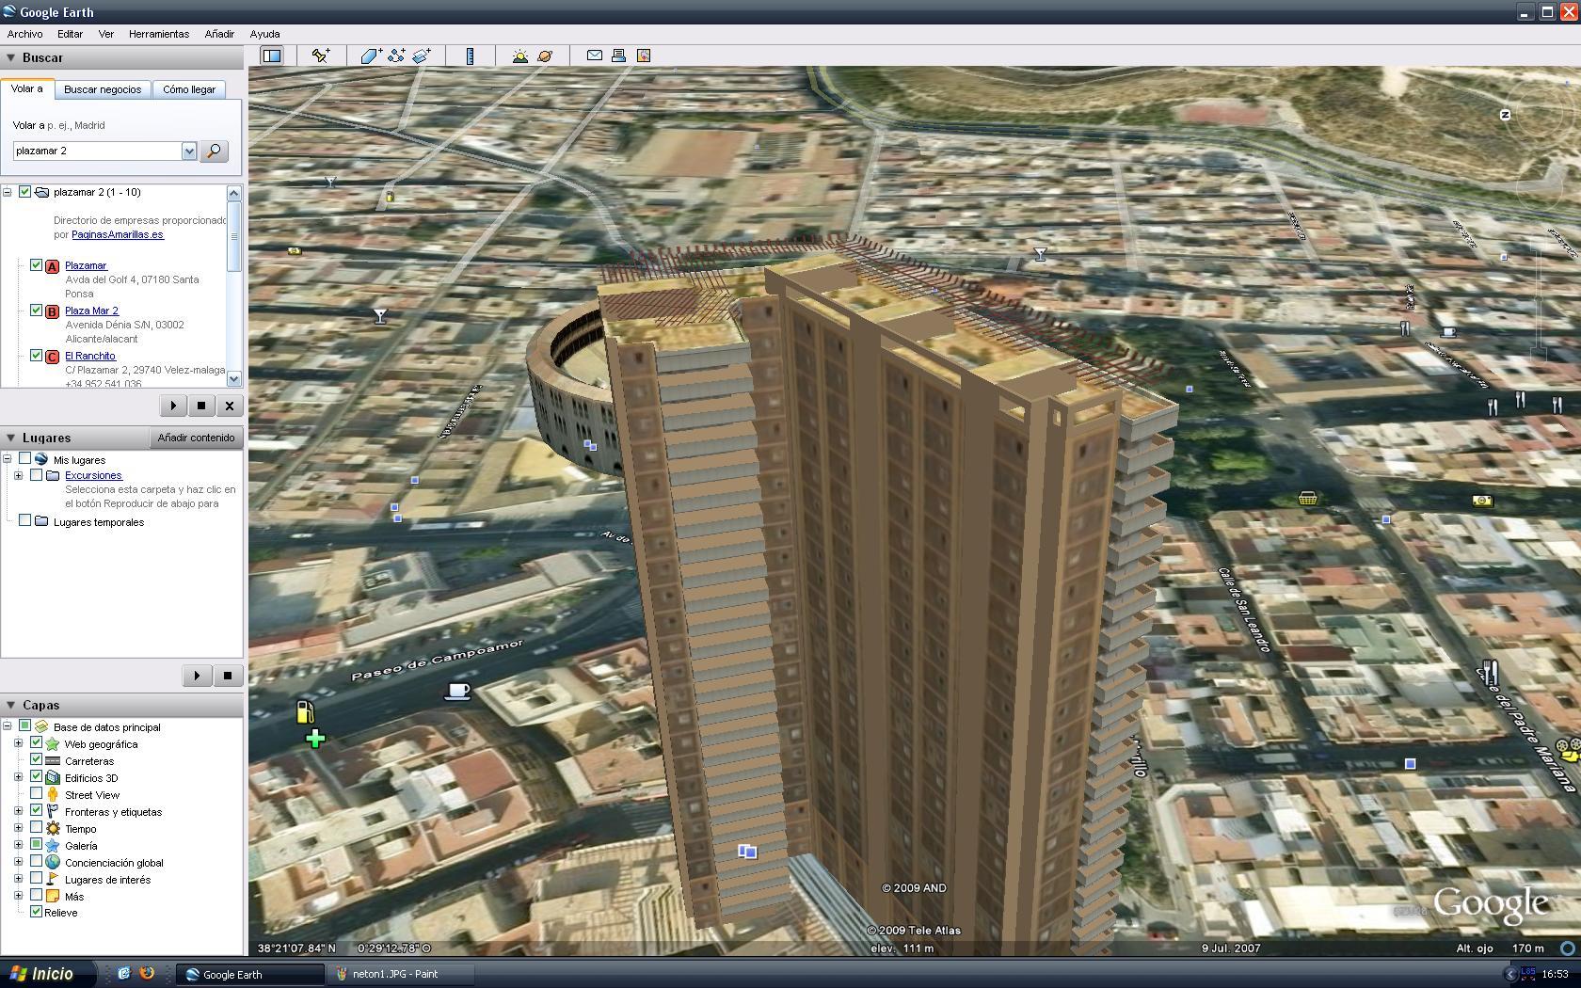This screenshot has width=1581, height=988.
Task: Uncheck the plazamar 2 results folder
Action: 25,192
